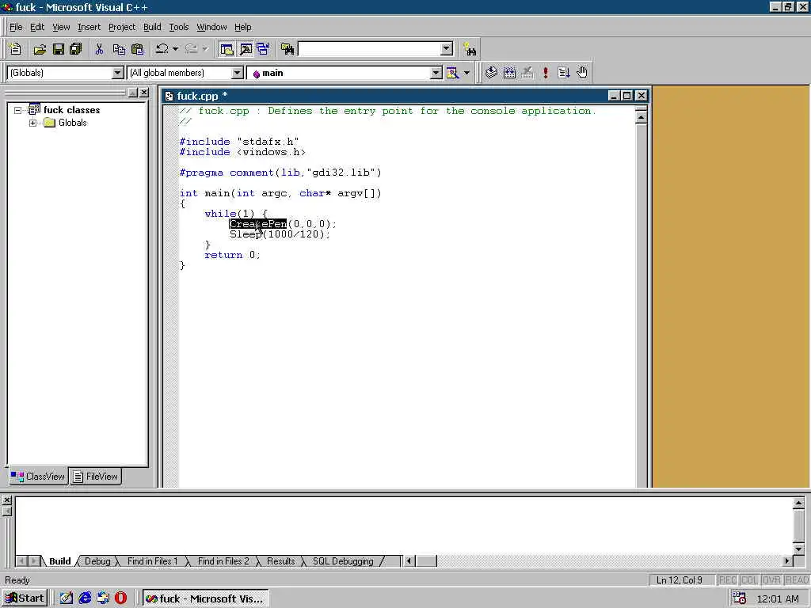Select the SQL Debugging output tab

tap(343, 561)
